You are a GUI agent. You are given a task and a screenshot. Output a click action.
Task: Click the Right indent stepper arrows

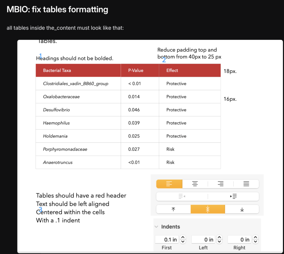click(x=256, y=239)
